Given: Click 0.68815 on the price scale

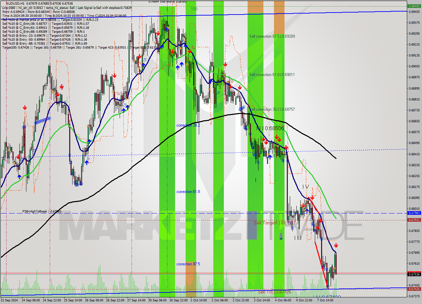Looking at the screenshot, I should click(414, 99).
